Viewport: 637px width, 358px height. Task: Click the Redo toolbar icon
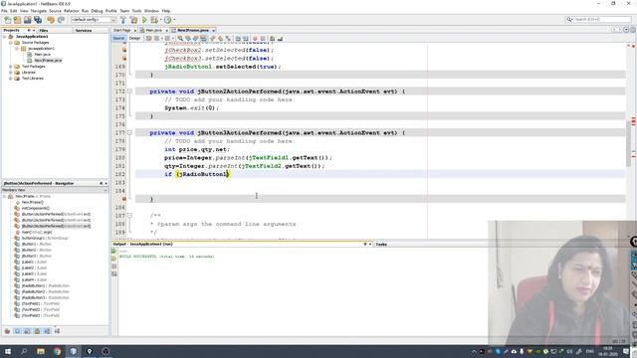point(61,20)
